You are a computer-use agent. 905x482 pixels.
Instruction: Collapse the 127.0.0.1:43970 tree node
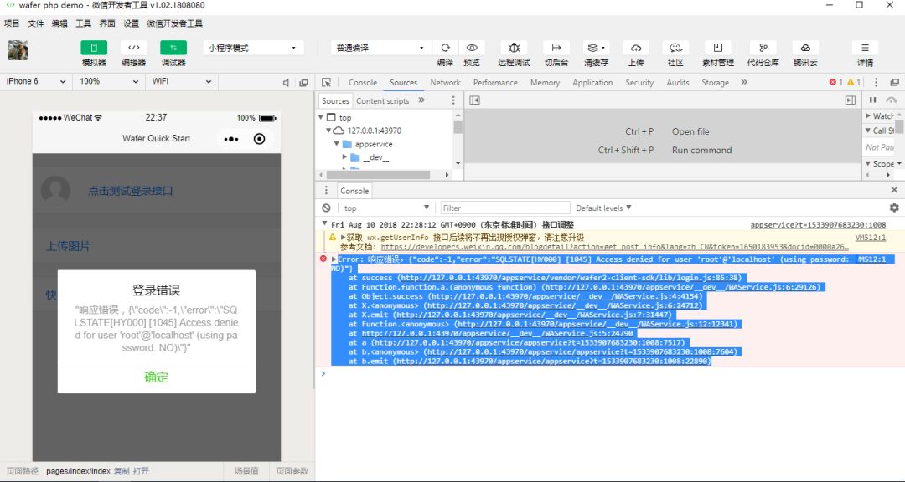(x=329, y=131)
